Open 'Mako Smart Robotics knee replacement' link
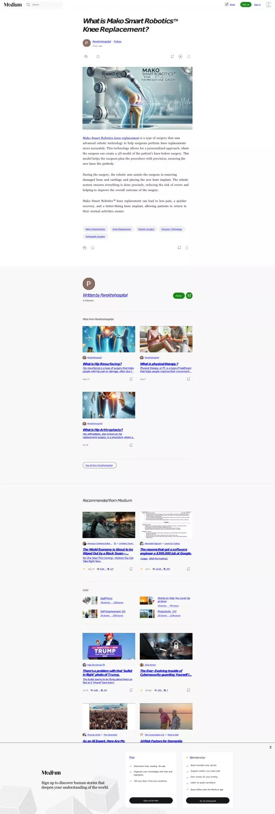Image resolution: width=275 pixels, height=814 pixels. pyautogui.click(x=111, y=138)
